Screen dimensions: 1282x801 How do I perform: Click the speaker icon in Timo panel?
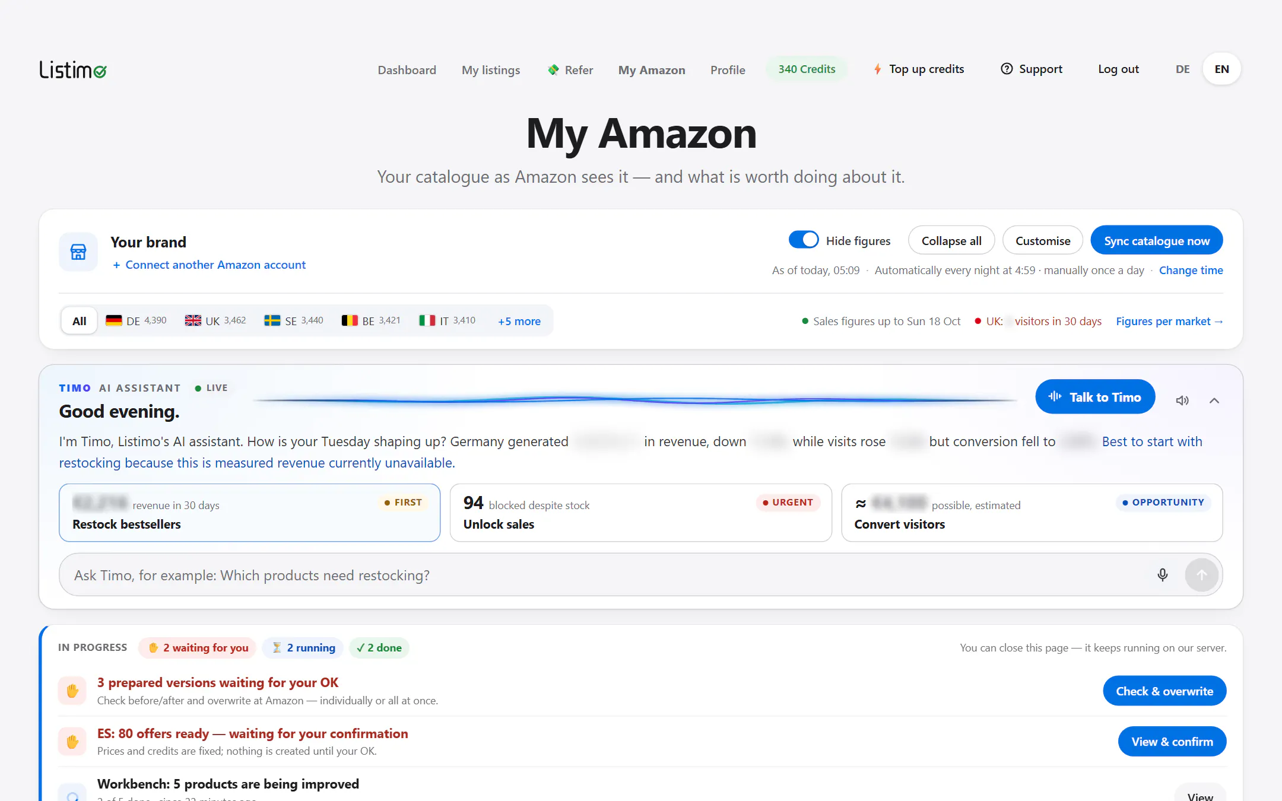1182,401
